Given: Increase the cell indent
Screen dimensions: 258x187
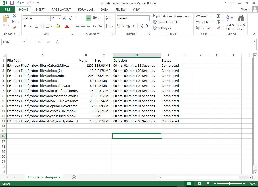Looking at the screenshot, I should (x=101, y=26).
